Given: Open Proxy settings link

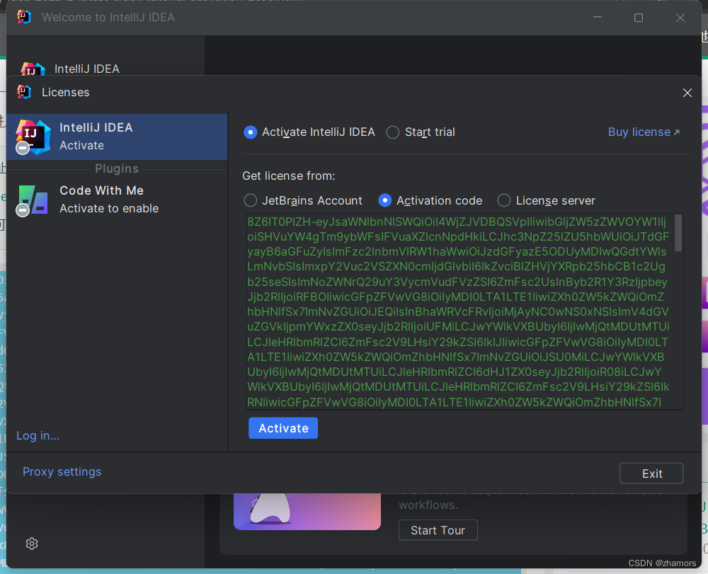Looking at the screenshot, I should tap(62, 471).
